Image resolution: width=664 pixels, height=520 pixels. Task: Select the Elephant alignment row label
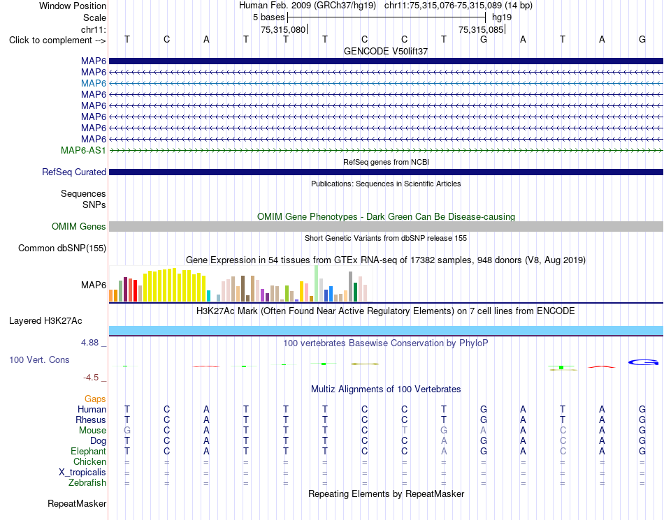coord(88,451)
